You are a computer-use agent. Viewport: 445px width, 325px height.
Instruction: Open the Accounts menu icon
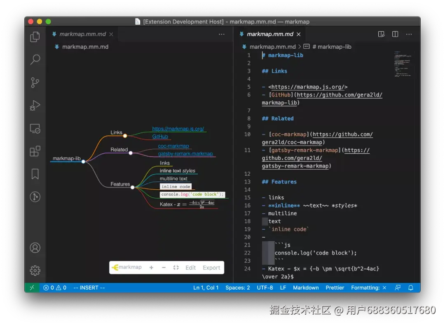35,248
